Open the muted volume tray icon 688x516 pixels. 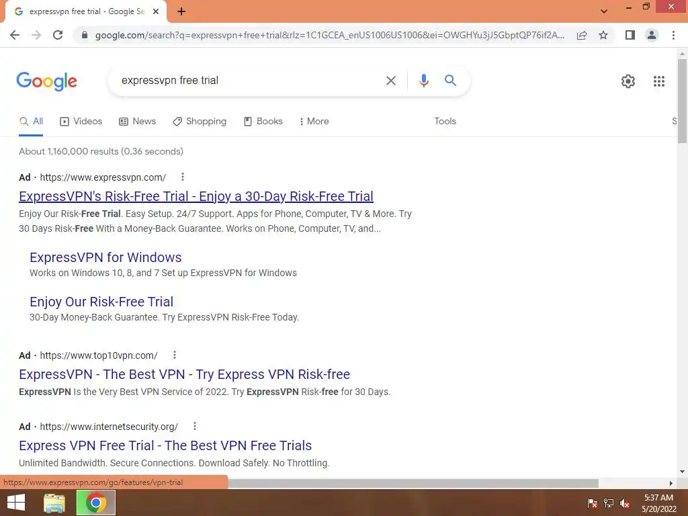click(625, 503)
